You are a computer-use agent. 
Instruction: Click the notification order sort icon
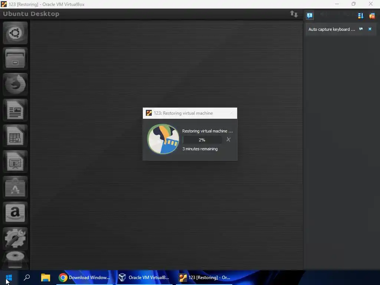point(361,16)
